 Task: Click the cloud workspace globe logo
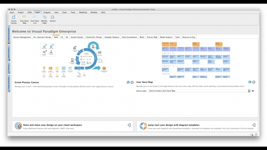[18, 126]
